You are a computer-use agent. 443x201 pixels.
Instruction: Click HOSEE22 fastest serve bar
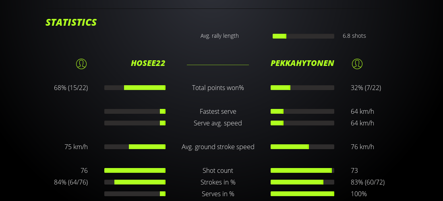135,111
